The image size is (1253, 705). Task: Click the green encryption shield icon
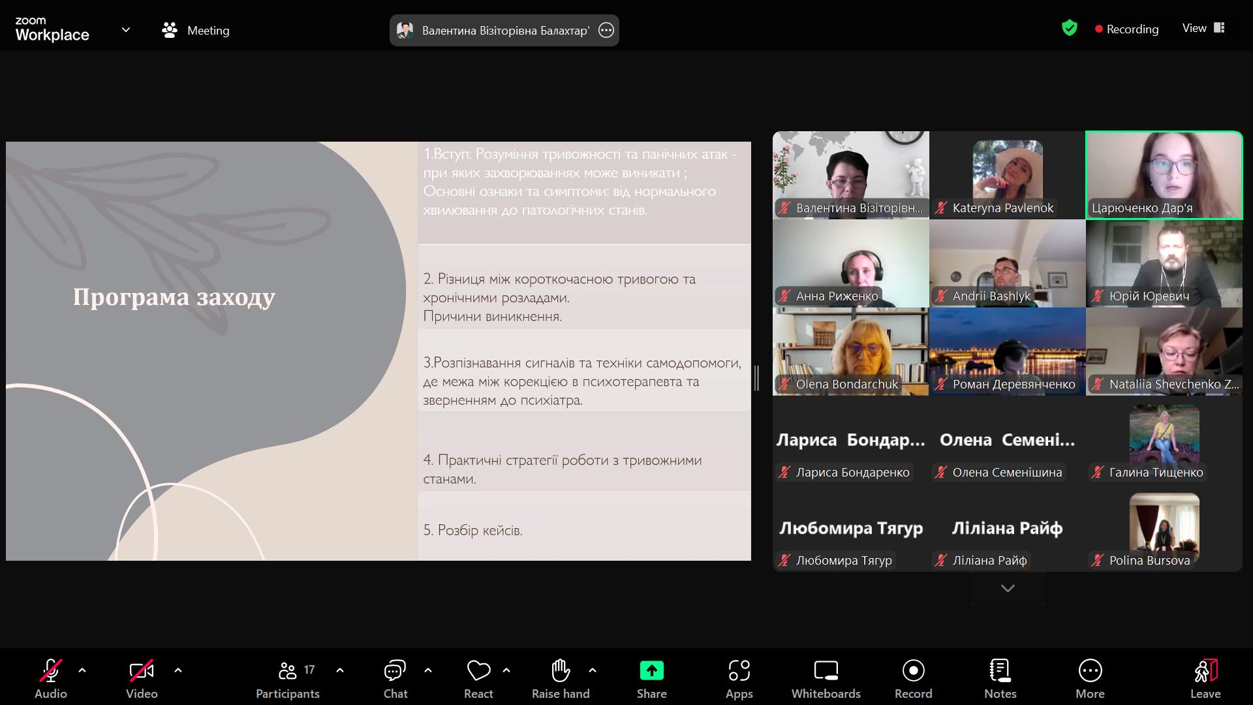click(1069, 28)
